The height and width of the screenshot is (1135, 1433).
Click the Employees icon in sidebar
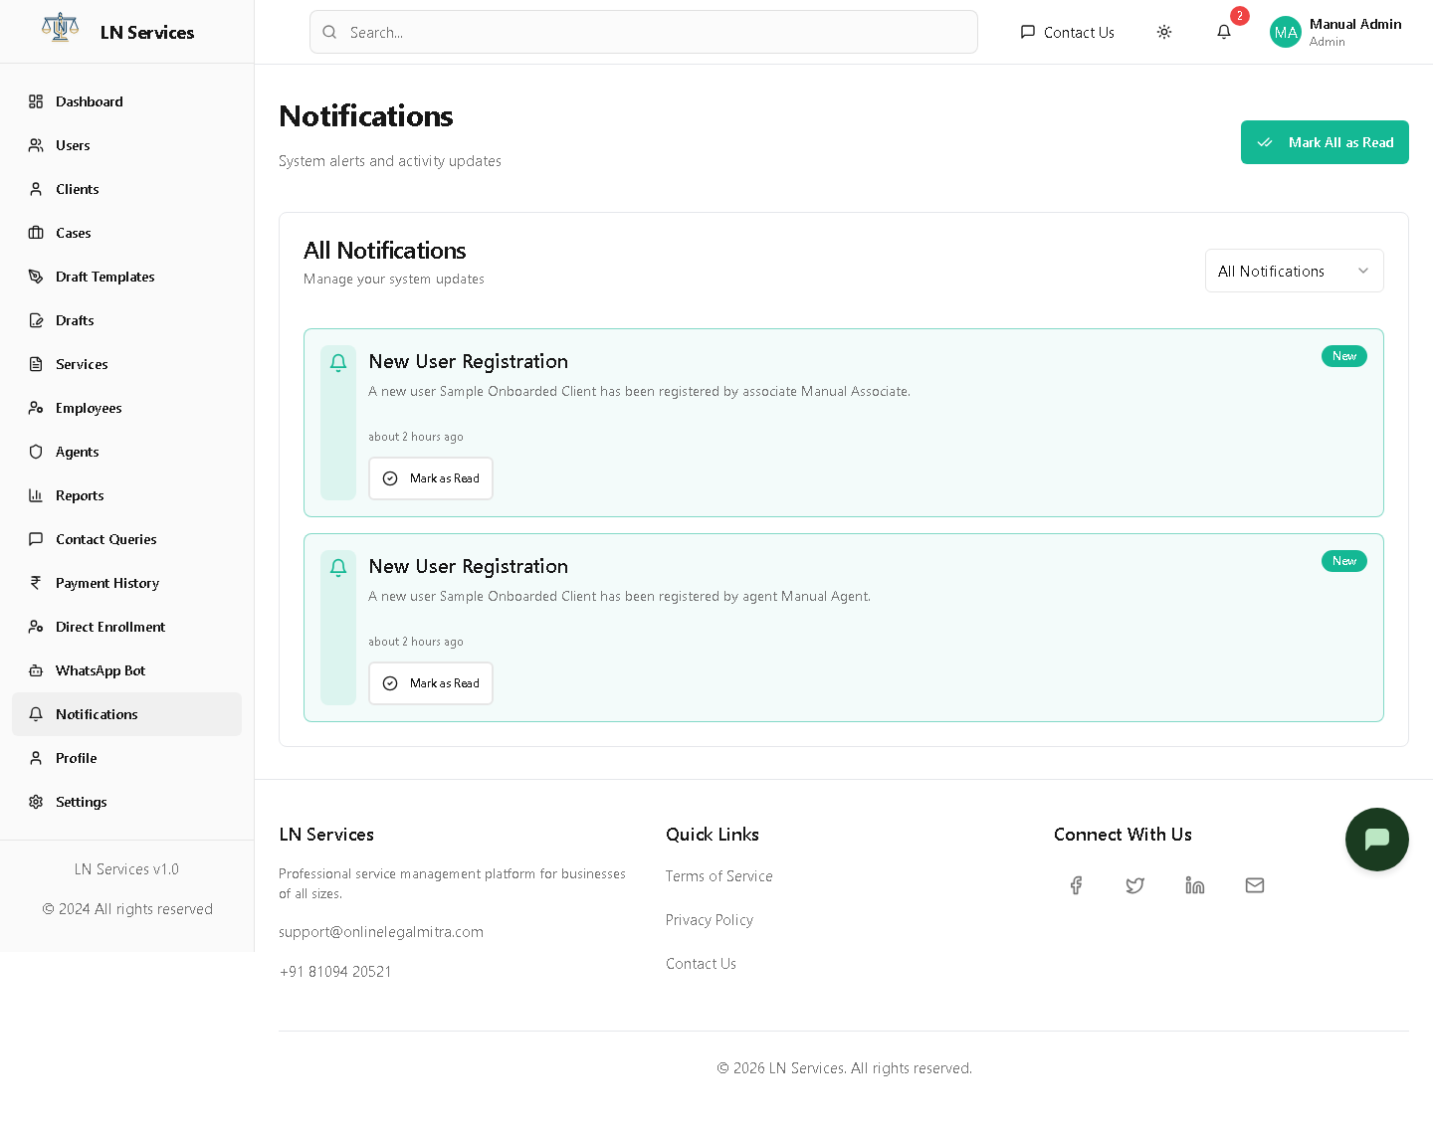36,408
